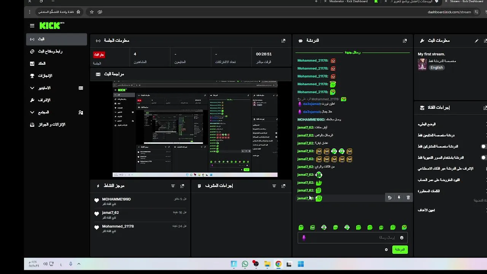
Task: Open الإنزالات و الجوائز sidebar item
Action: click(57, 124)
